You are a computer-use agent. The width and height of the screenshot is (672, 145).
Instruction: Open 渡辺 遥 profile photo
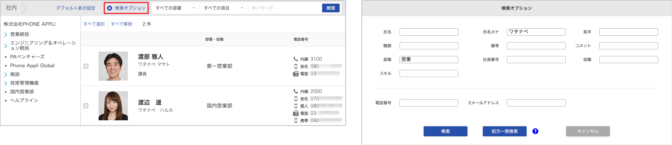[113, 106]
